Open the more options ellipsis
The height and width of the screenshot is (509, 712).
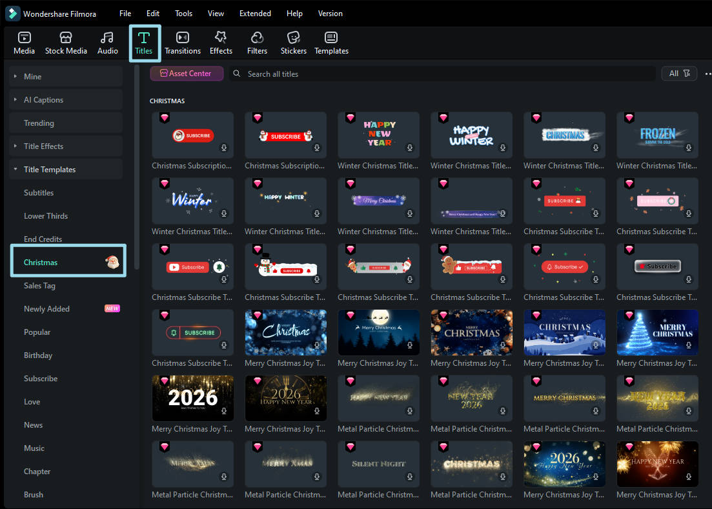click(708, 74)
